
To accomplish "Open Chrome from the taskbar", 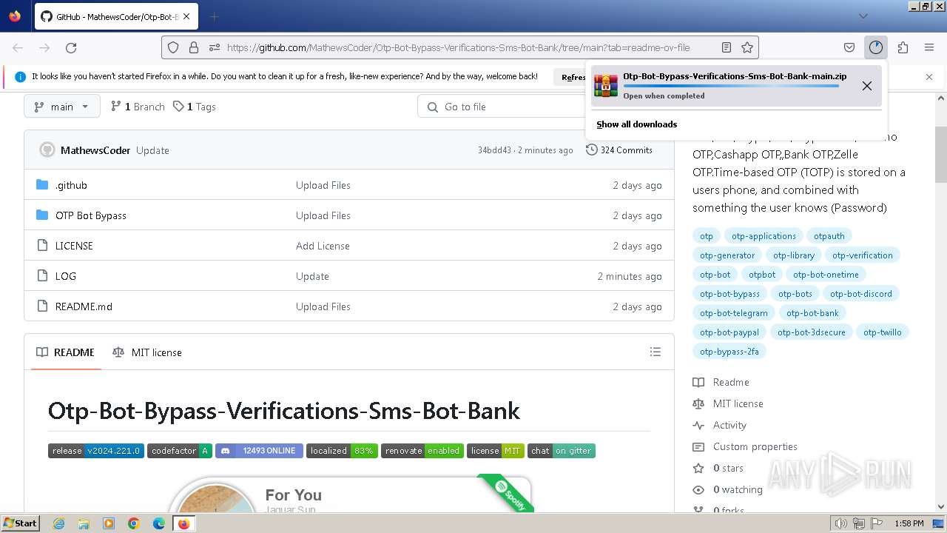I will (134, 523).
